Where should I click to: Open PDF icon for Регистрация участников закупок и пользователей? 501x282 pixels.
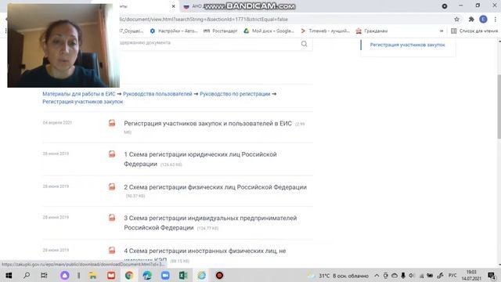pyautogui.click(x=112, y=123)
